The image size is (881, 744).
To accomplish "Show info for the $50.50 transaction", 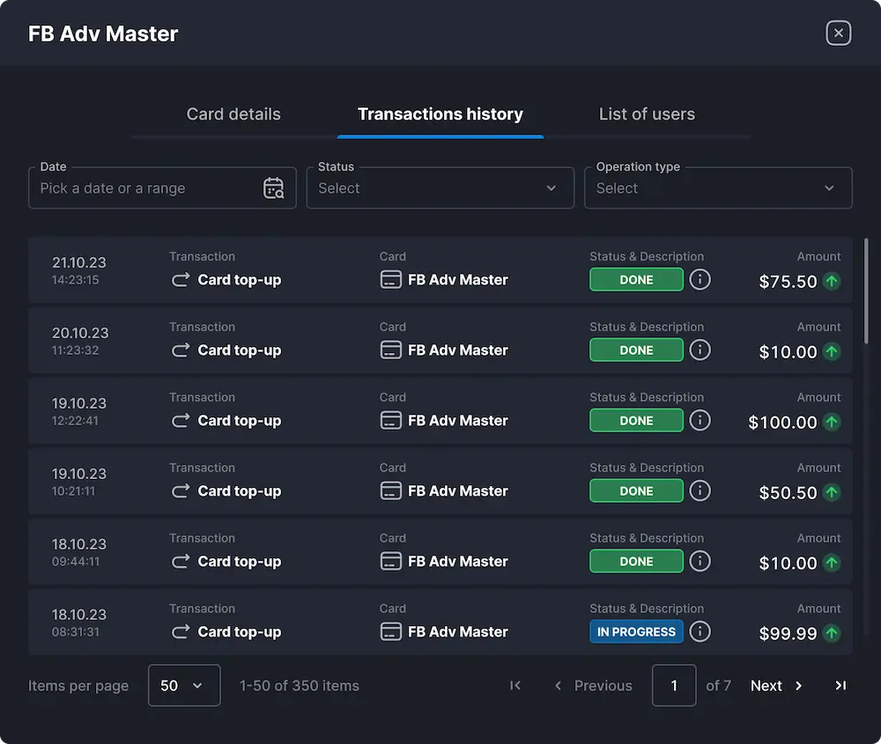I will 700,491.
